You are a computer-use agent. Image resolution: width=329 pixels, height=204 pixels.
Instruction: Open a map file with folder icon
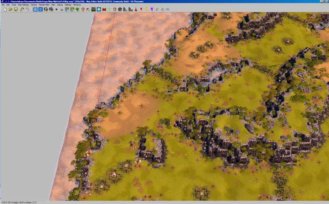[x=11, y=9]
